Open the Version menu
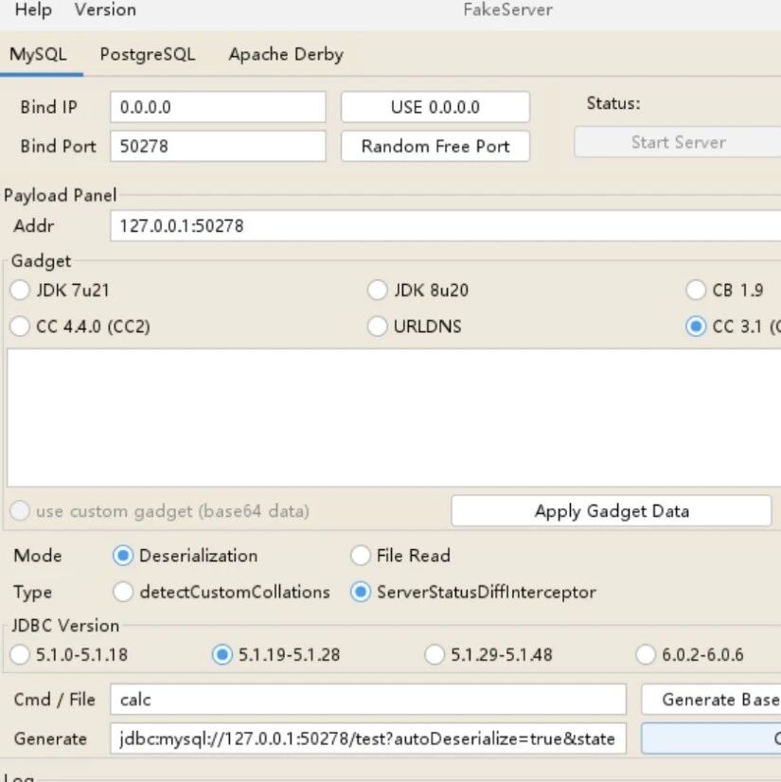 point(105,10)
